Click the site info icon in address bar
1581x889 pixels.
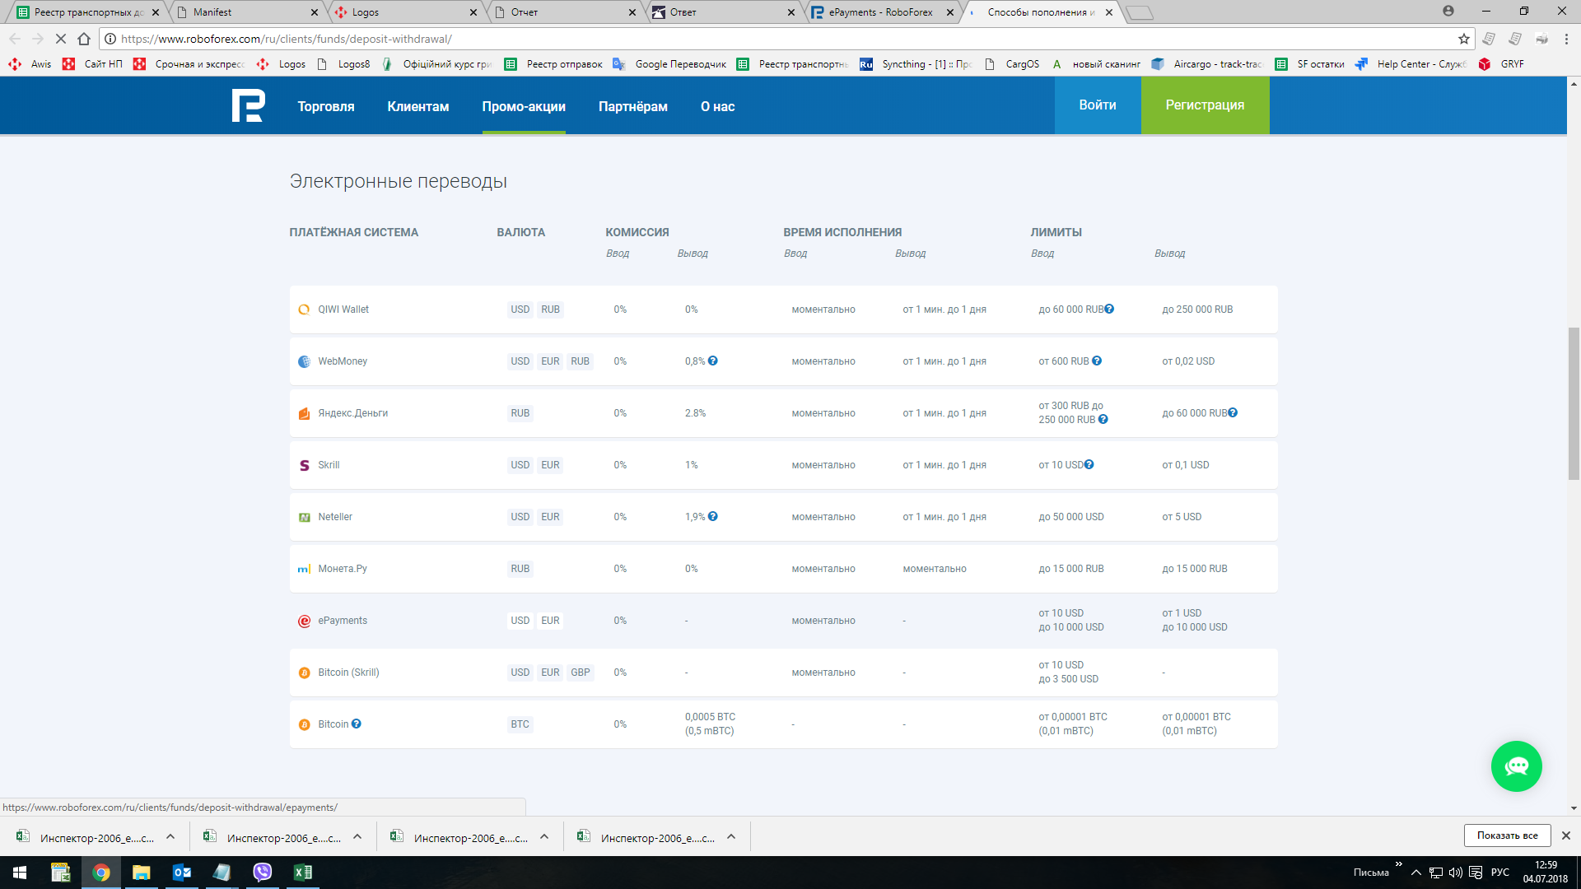click(110, 39)
